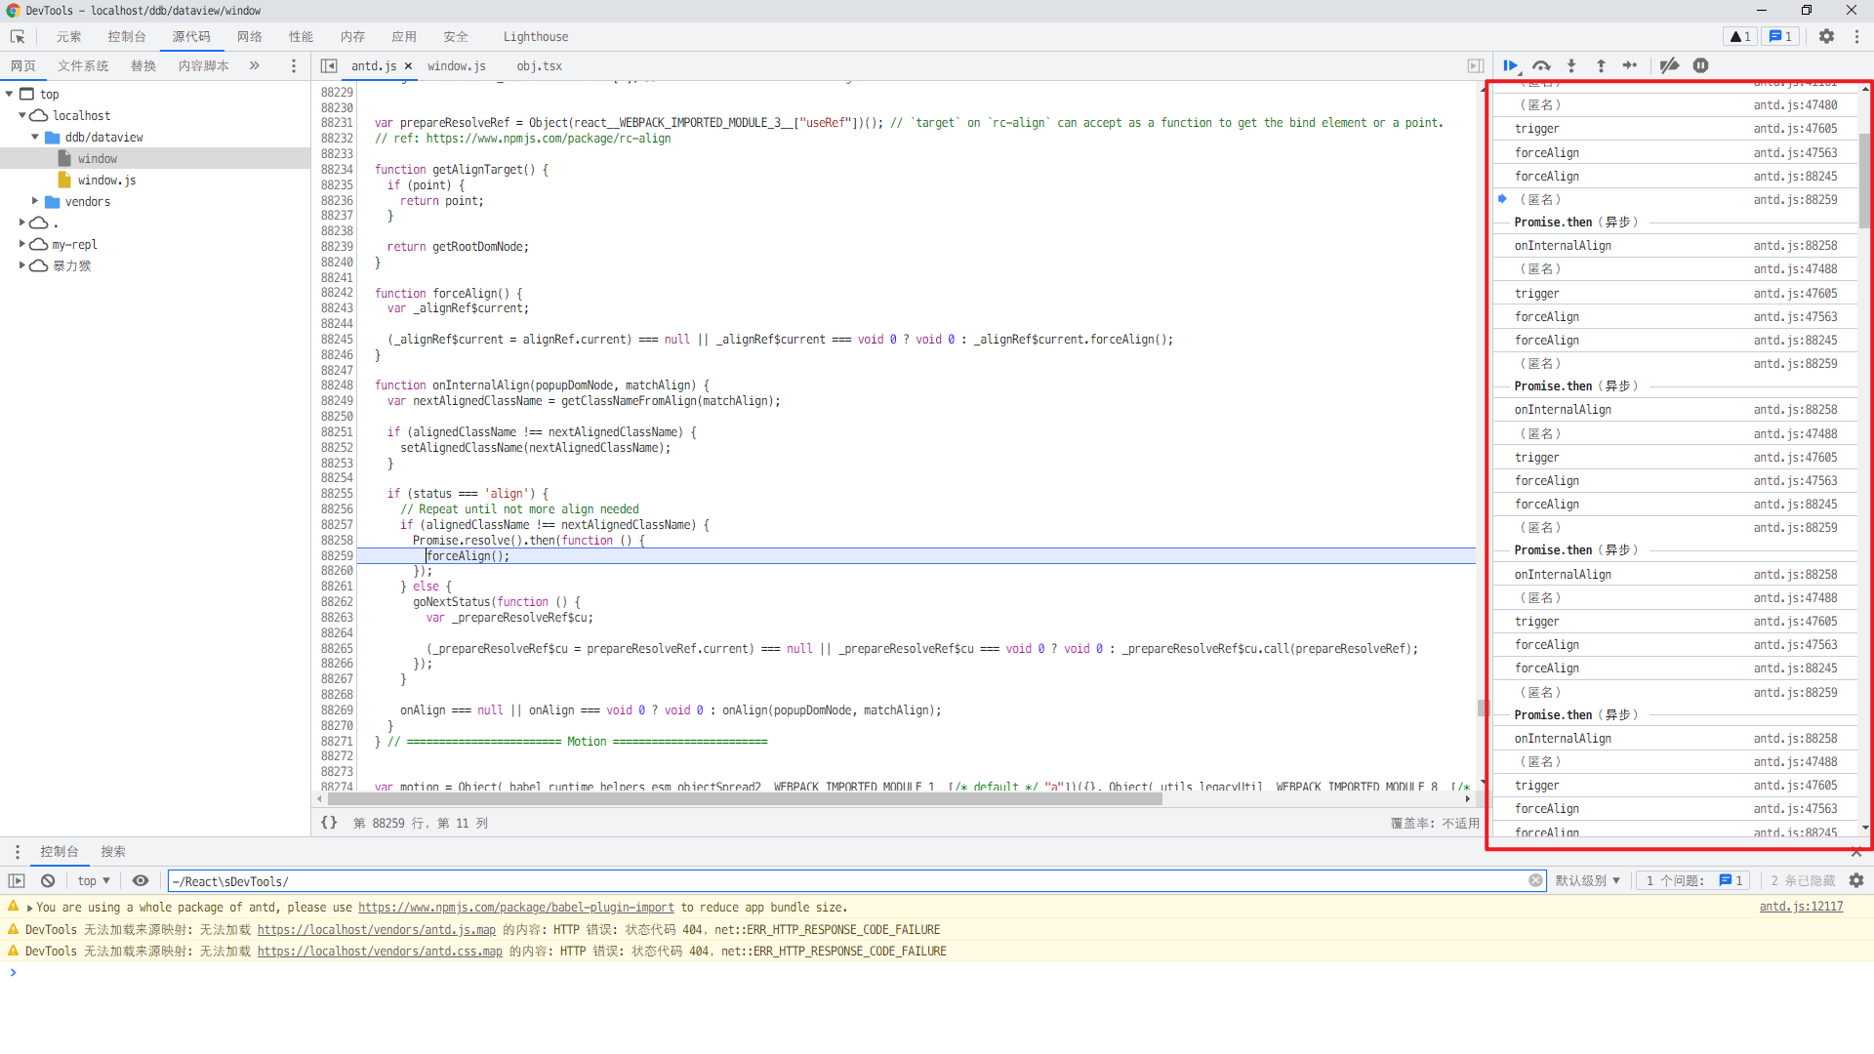Resume paused script execution
The width and height of the screenshot is (1874, 1054).
[x=1511, y=65]
